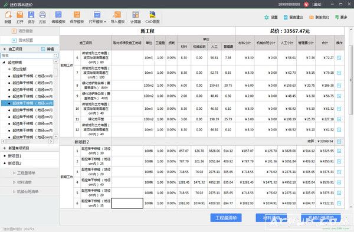This screenshot has width=354, height=232.
Task: Select 新项目1 in the project list
Action: (15, 156)
